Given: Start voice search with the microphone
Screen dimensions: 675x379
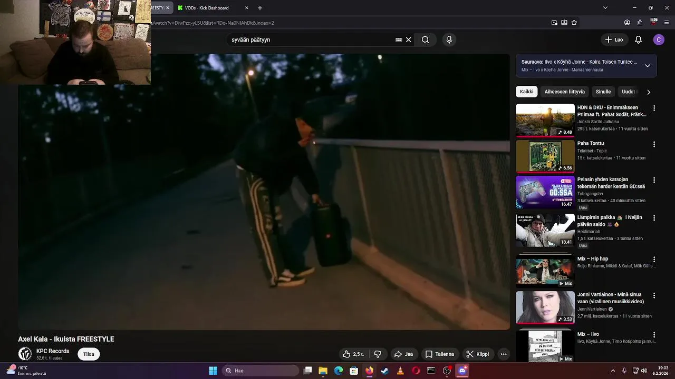Looking at the screenshot, I should click(449, 39).
